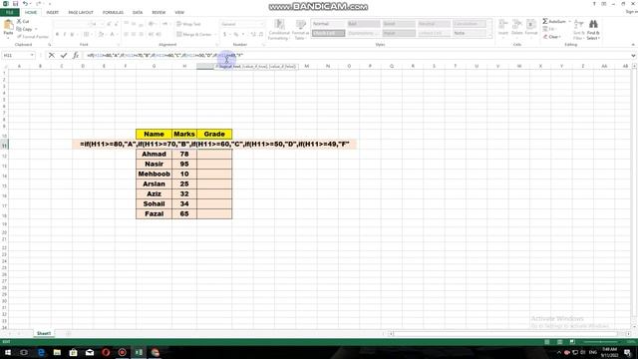Switch to the DATA tab

(x=138, y=12)
